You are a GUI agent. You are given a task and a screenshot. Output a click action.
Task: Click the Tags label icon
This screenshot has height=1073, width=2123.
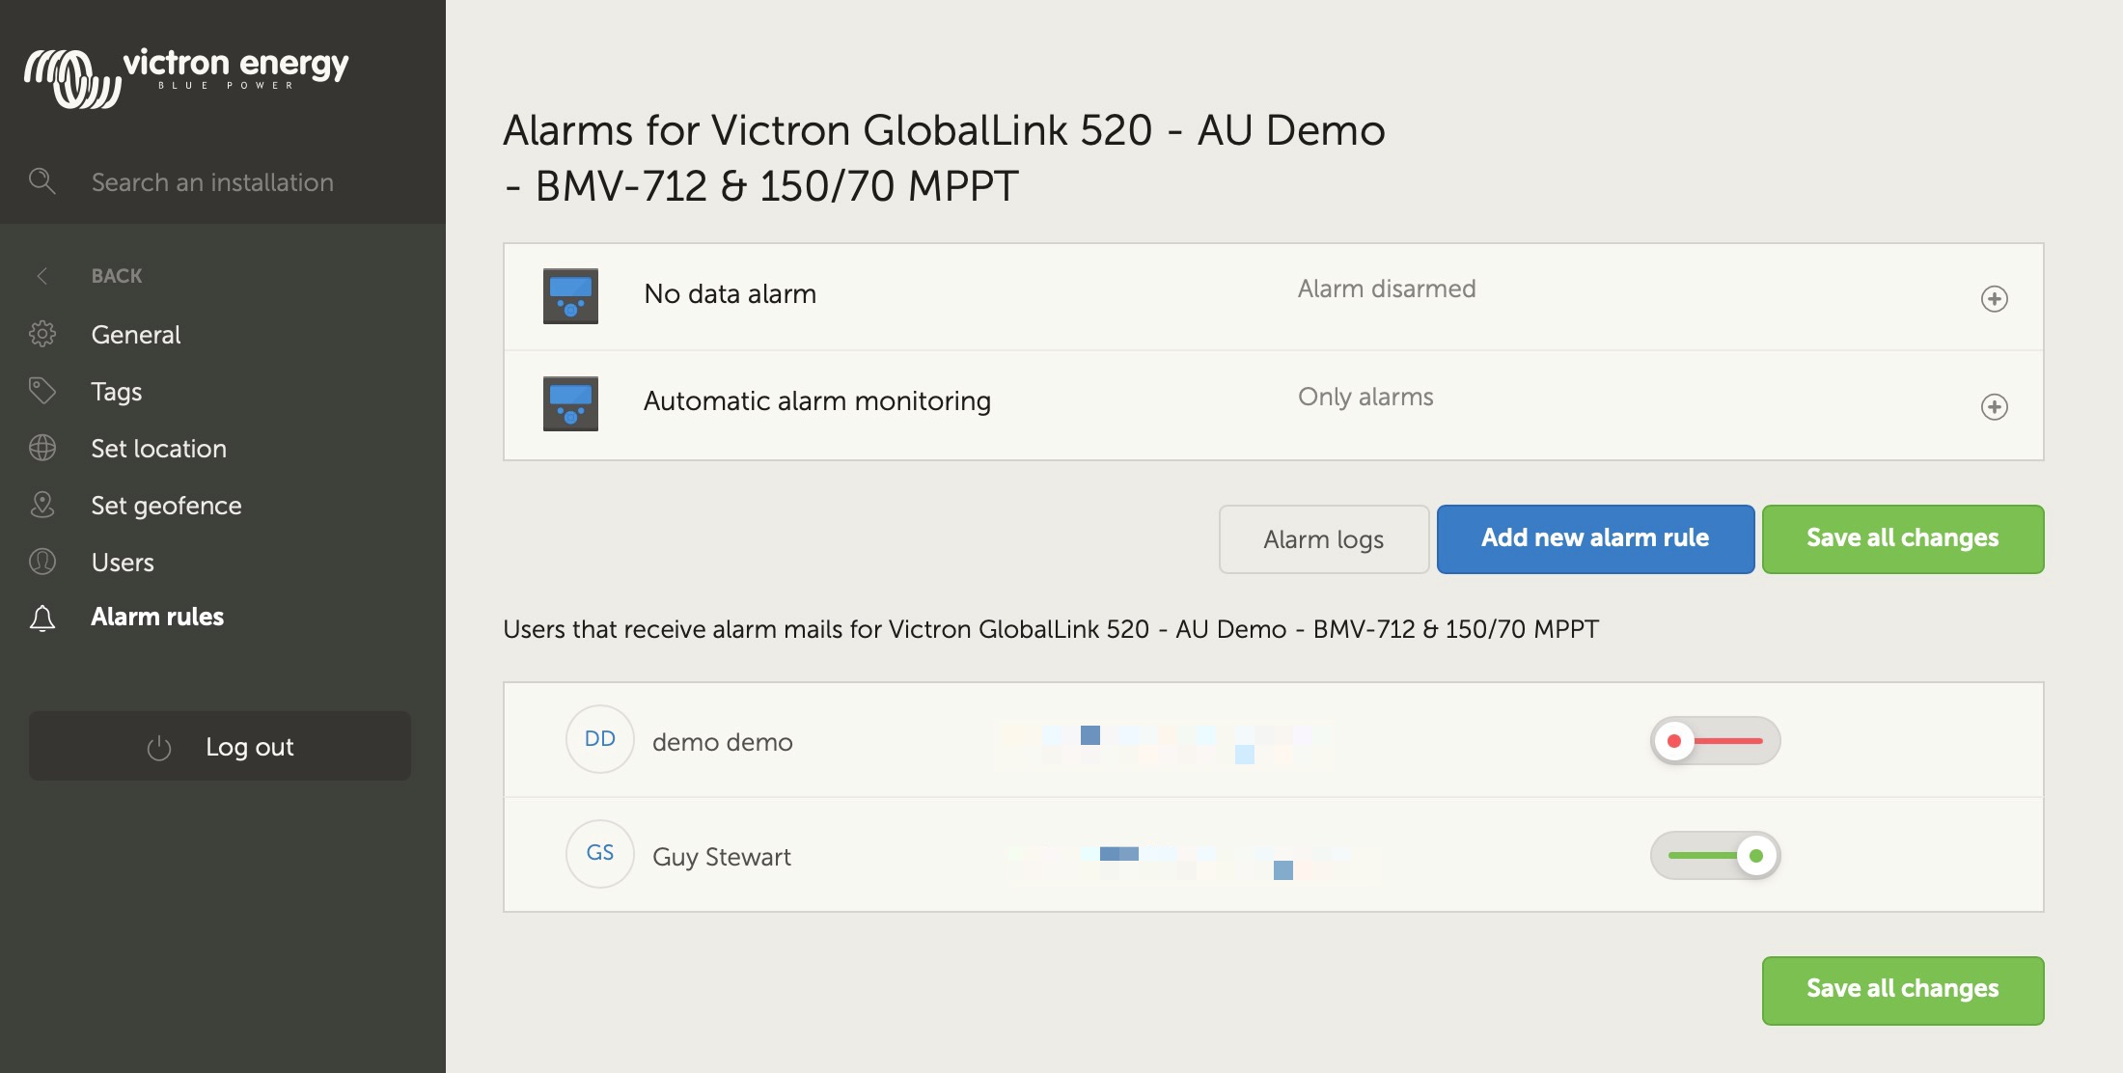(x=42, y=389)
